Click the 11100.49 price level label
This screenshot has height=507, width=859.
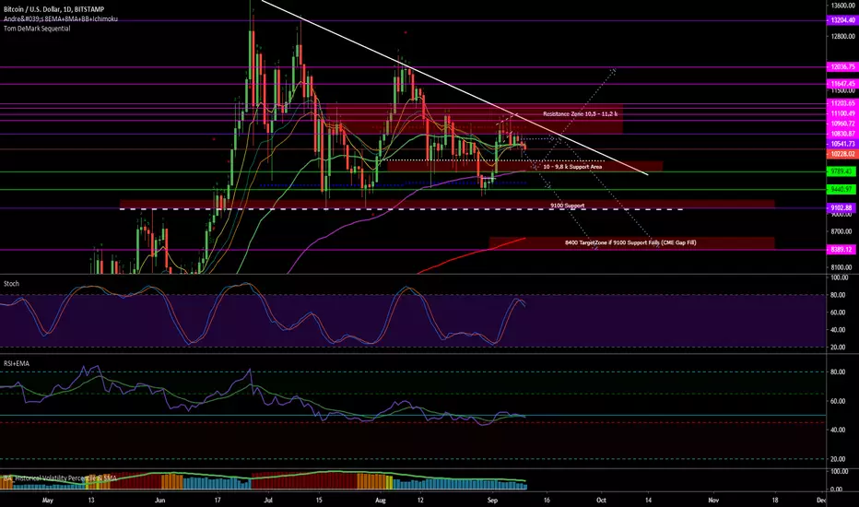click(842, 113)
